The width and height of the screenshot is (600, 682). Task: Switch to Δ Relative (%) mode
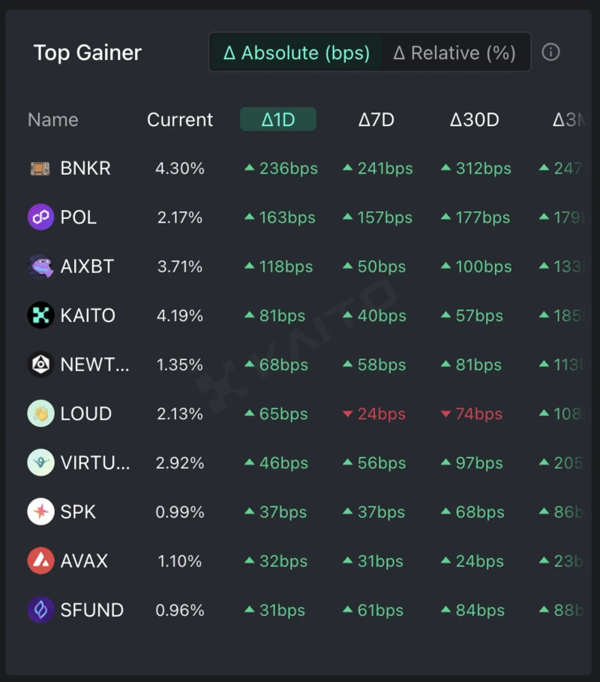(x=454, y=53)
